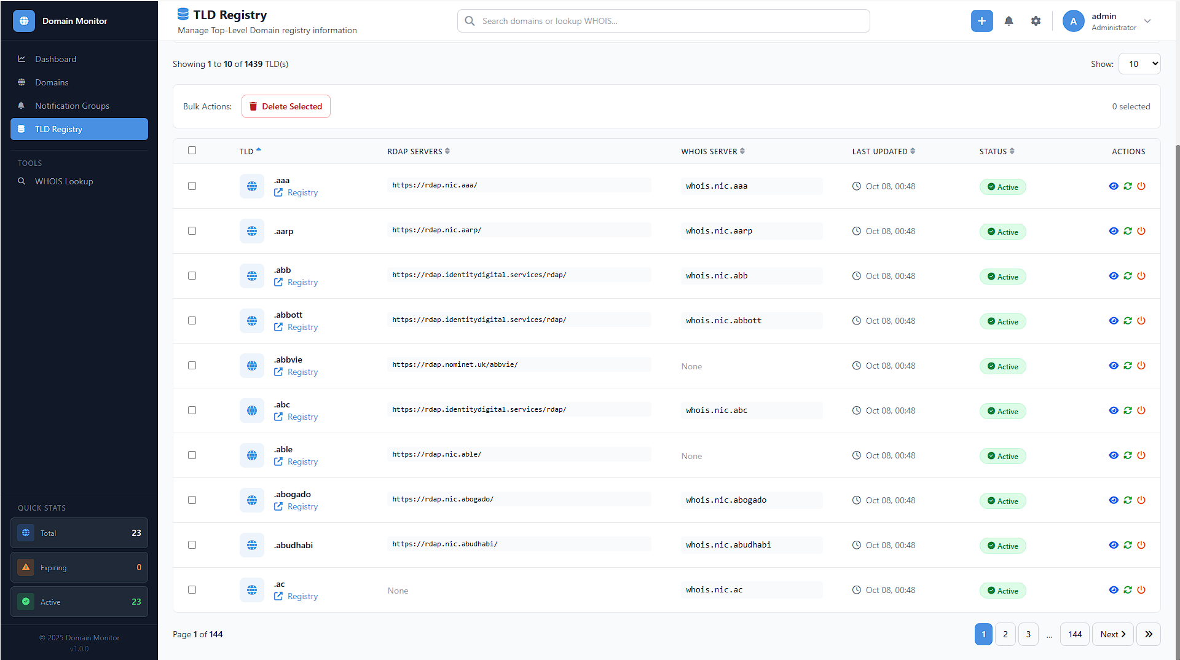Open the Show rows-per-page dropdown
The image size is (1180, 660).
click(x=1139, y=64)
